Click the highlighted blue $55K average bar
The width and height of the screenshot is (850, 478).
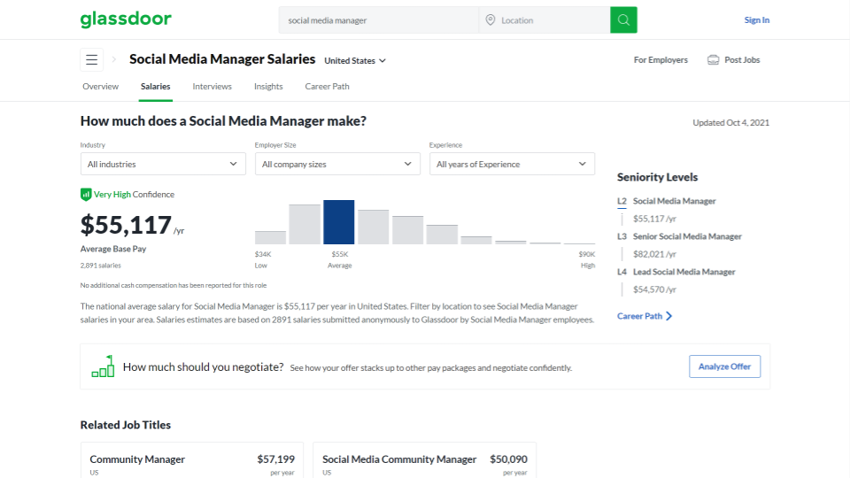click(339, 222)
